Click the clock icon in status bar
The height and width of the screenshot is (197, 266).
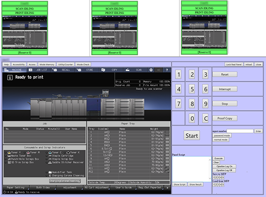coord(5,192)
